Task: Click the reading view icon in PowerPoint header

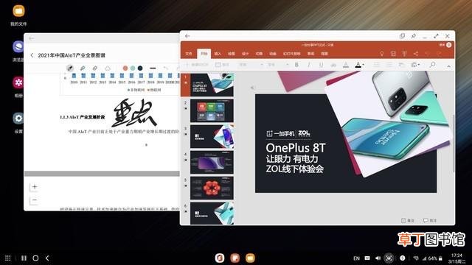Action: click(393, 54)
